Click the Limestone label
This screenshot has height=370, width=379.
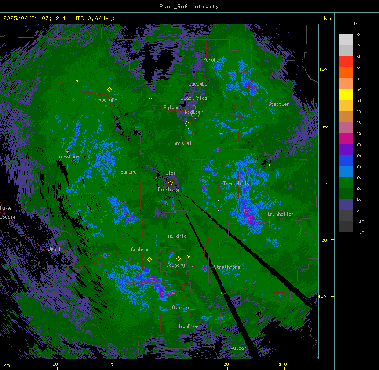click(67, 156)
